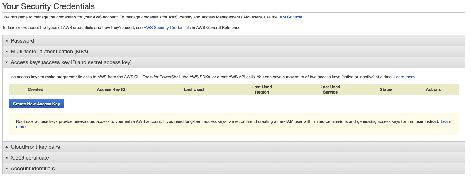Open AWS Security Credentials reference link
This screenshot has height=178, width=471.
point(167,28)
